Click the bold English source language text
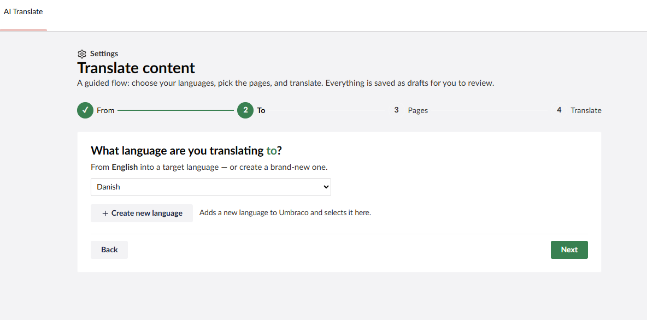Image resolution: width=647 pixels, height=320 pixels. click(x=125, y=168)
